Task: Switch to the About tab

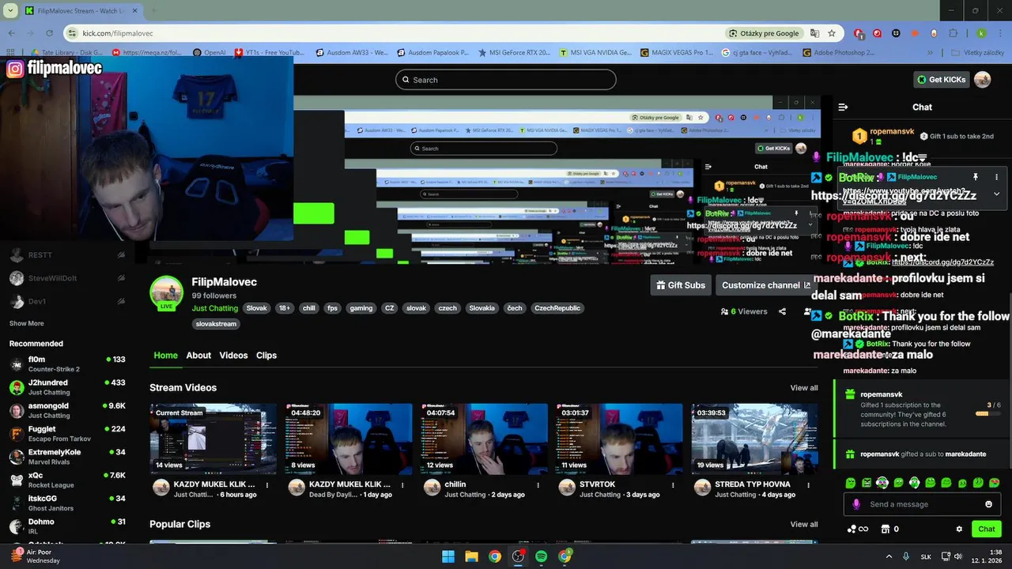Action: pyautogui.click(x=198, y=356)
